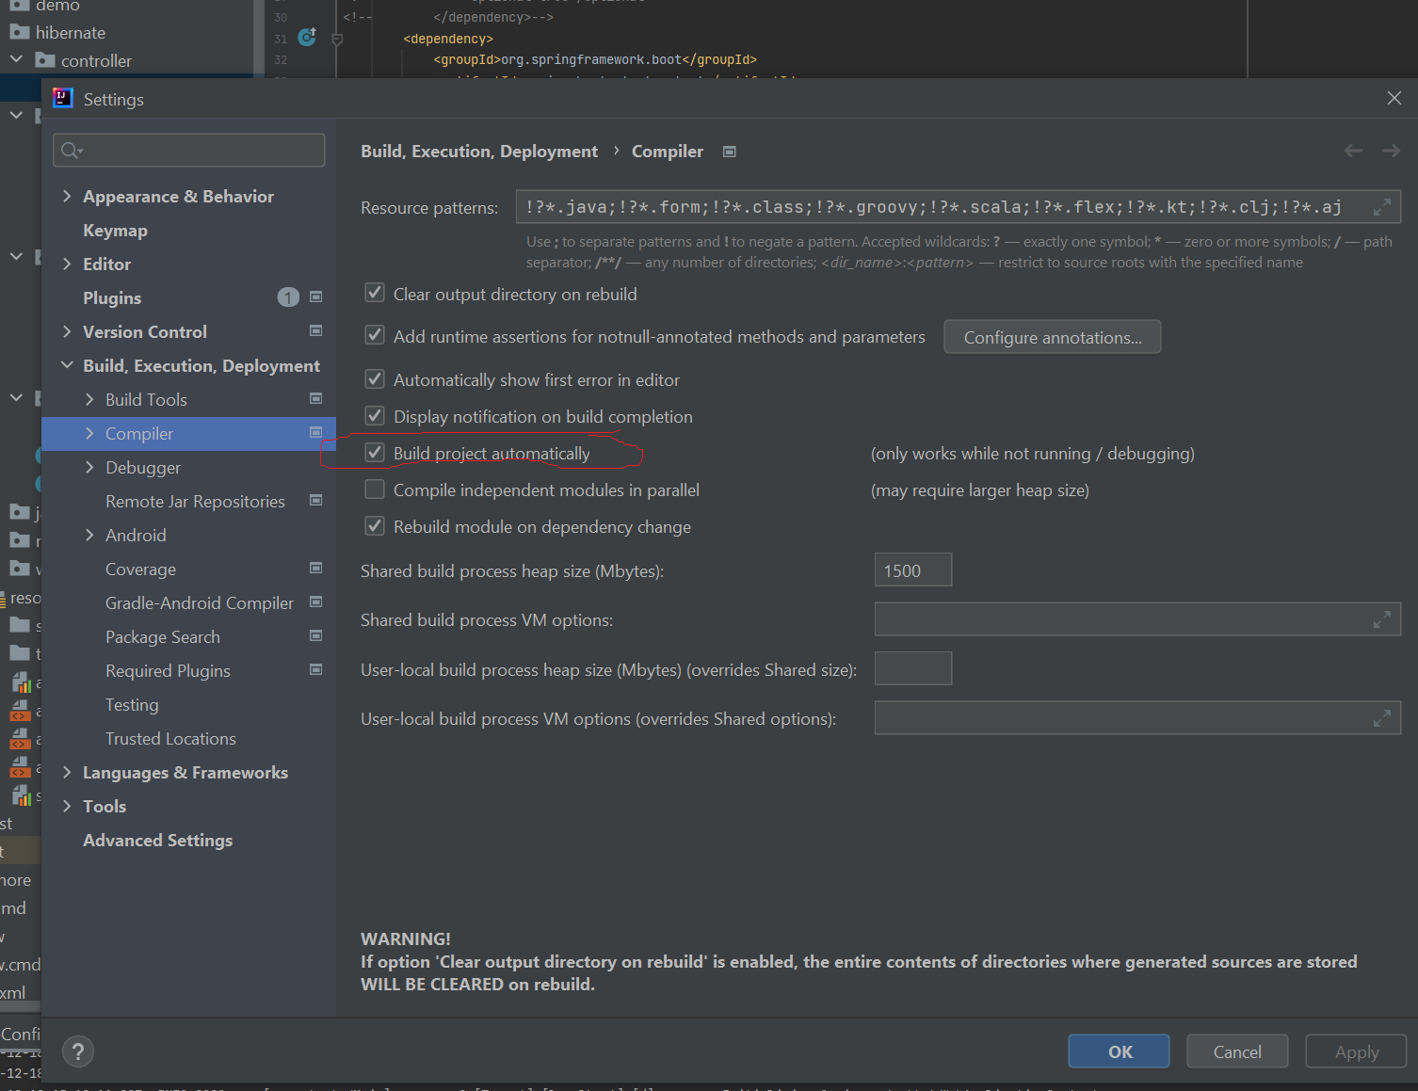The width and height of the screenshot is (1418, 1091).
Task: Select Testing in the settings tree
Action: tap(132, 705)
